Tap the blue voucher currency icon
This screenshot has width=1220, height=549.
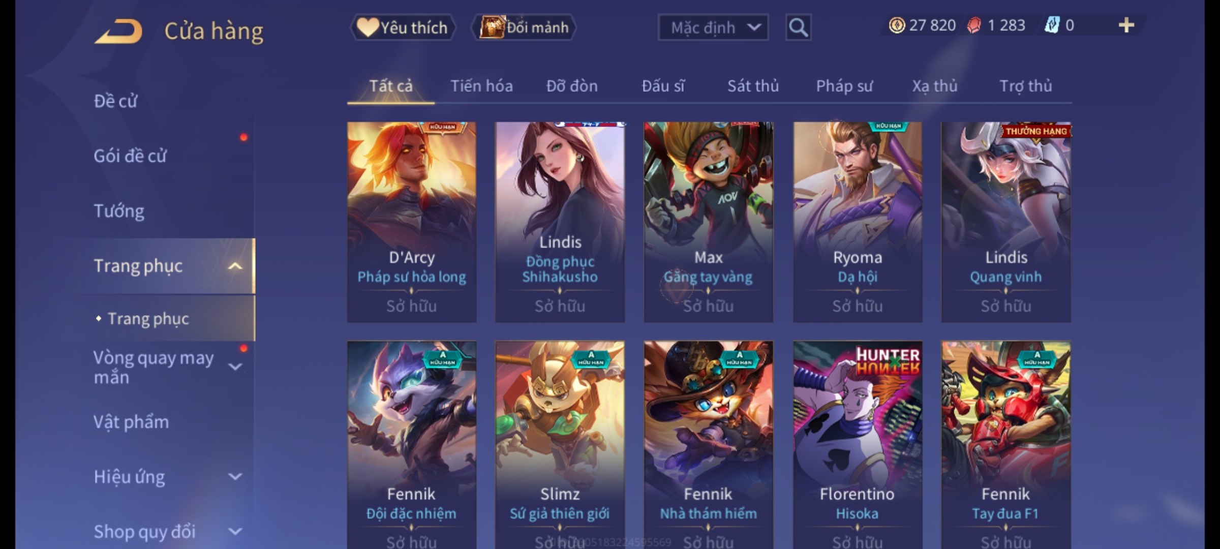1052,25
